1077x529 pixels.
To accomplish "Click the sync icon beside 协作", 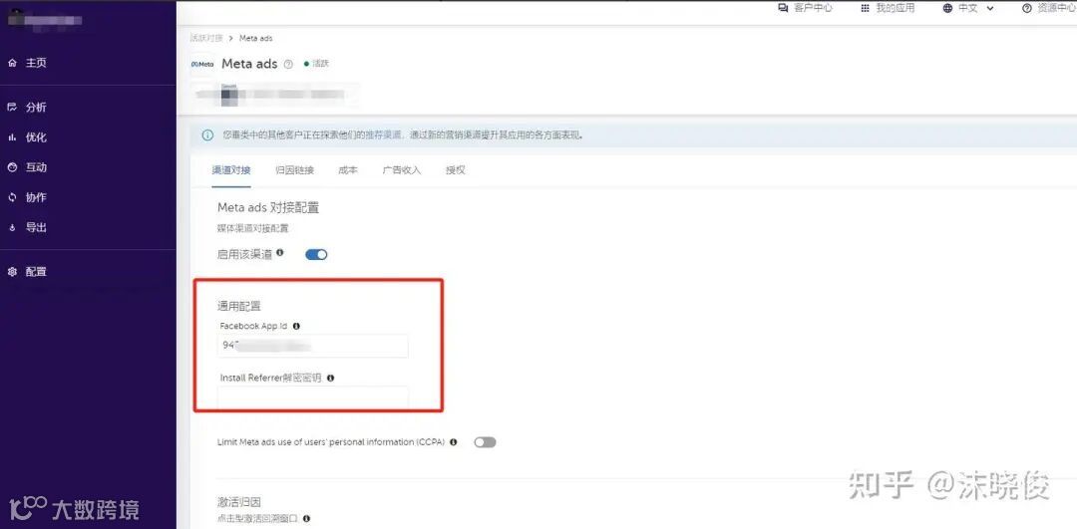I will pos(12,197).
